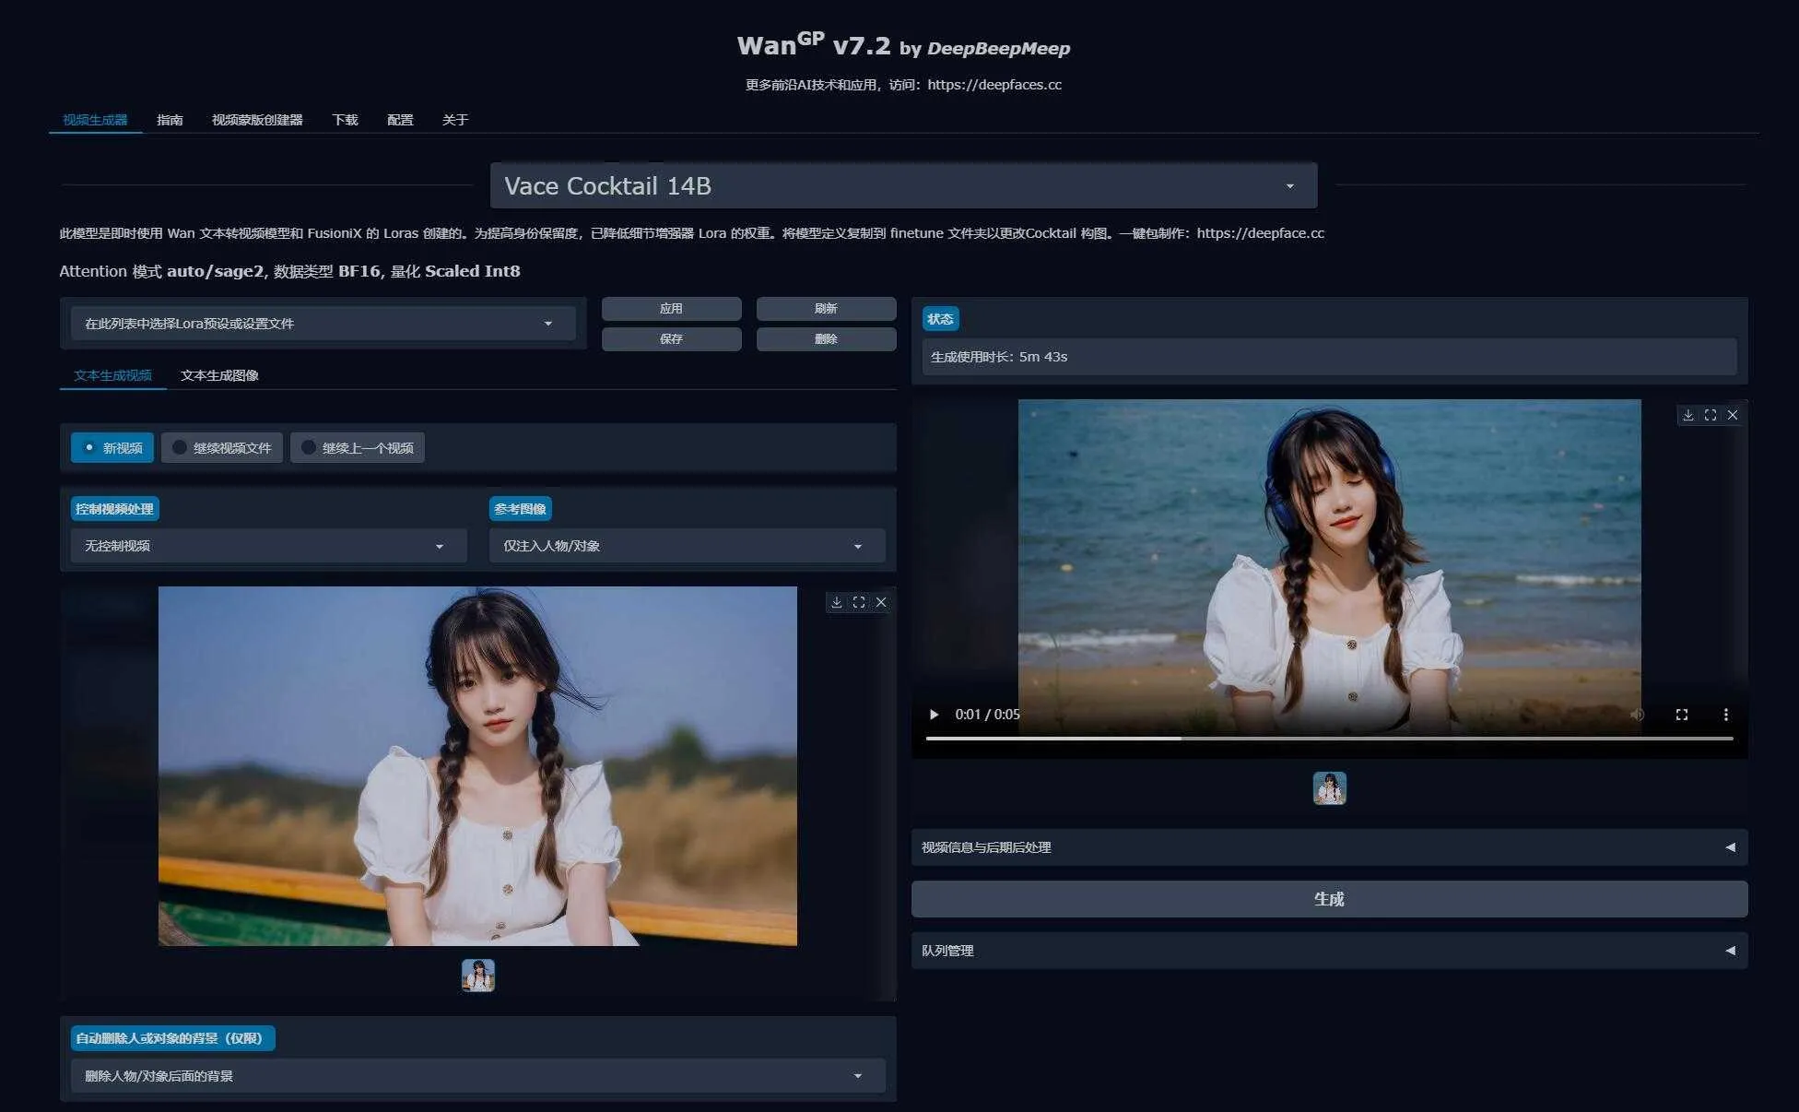Switch to the 文本生成图像 sub-tab

pyautogui.click(x=219, y=375)
